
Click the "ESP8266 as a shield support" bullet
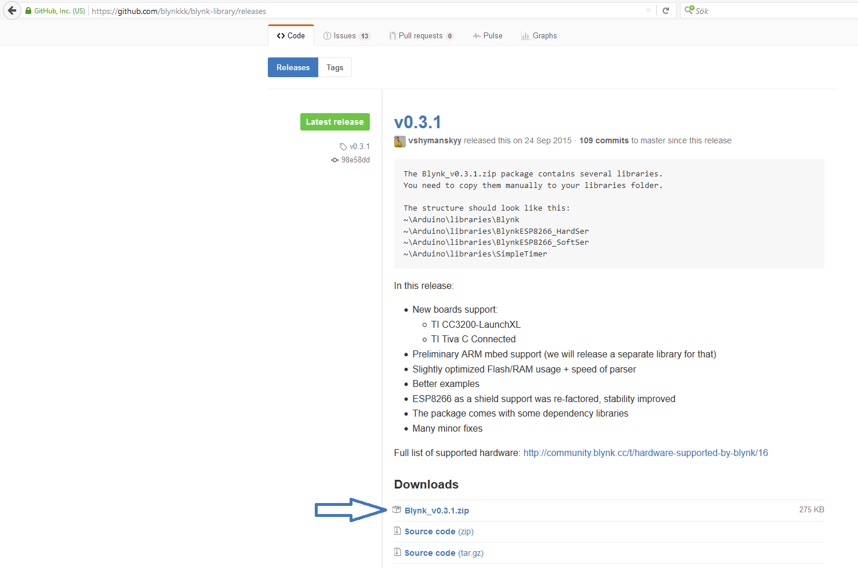(x=544, y=399)
